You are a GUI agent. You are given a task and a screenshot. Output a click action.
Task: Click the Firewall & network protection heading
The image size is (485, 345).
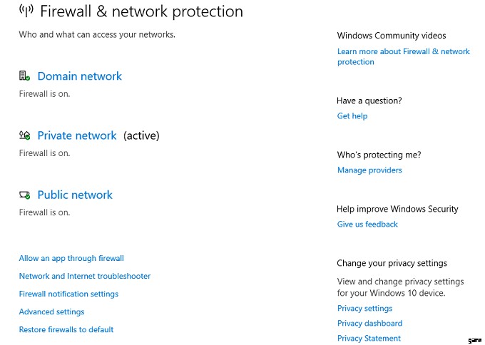click(141, 11)
